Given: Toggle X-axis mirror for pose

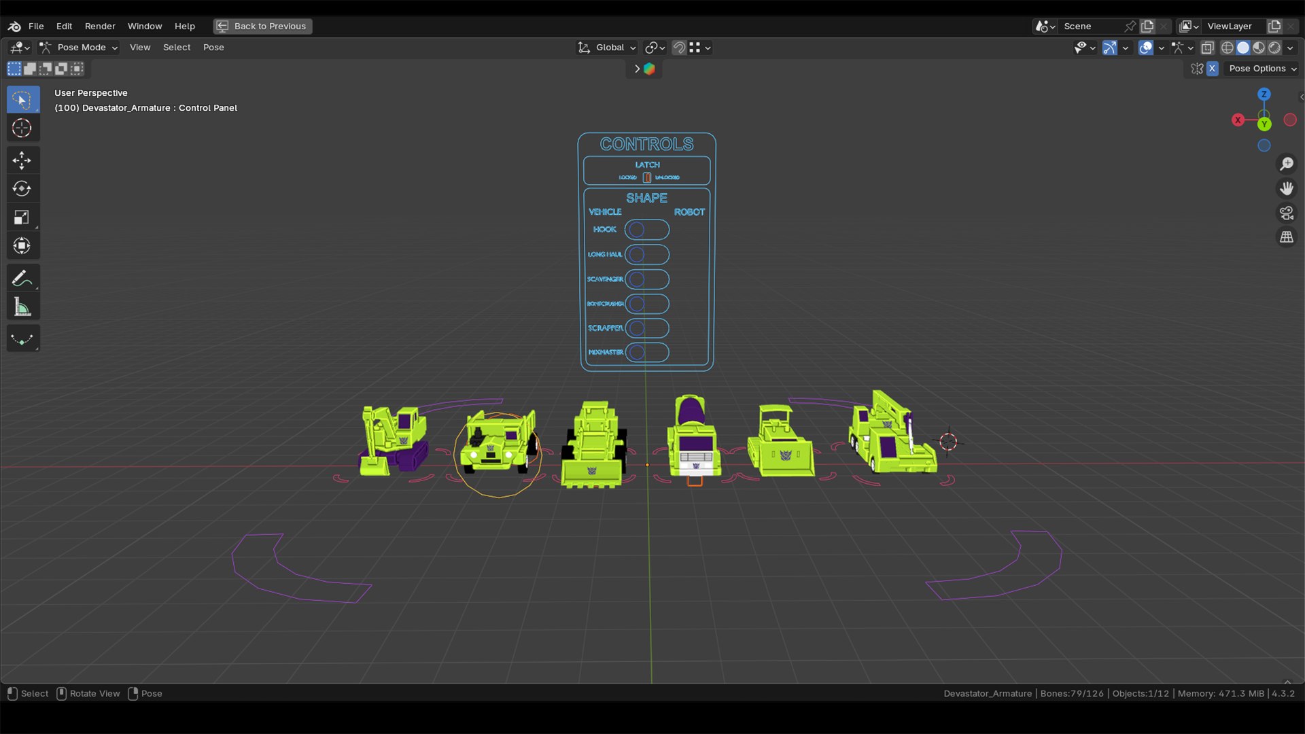Looking at the screenshot, I should coord(1213,69).
